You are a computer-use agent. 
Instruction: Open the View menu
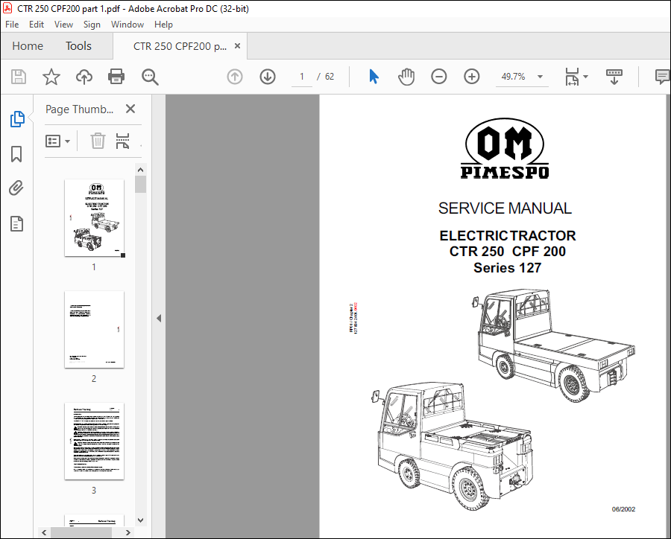(x=63, y=25)
